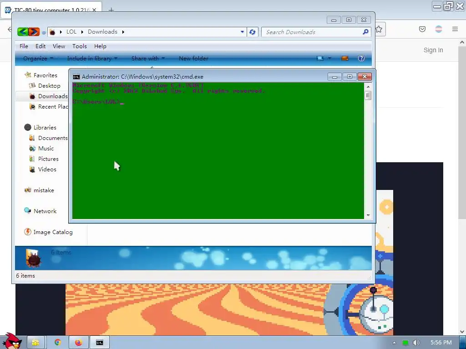Click the New folder button
The image size is (466, 349).
pos(193,59)
